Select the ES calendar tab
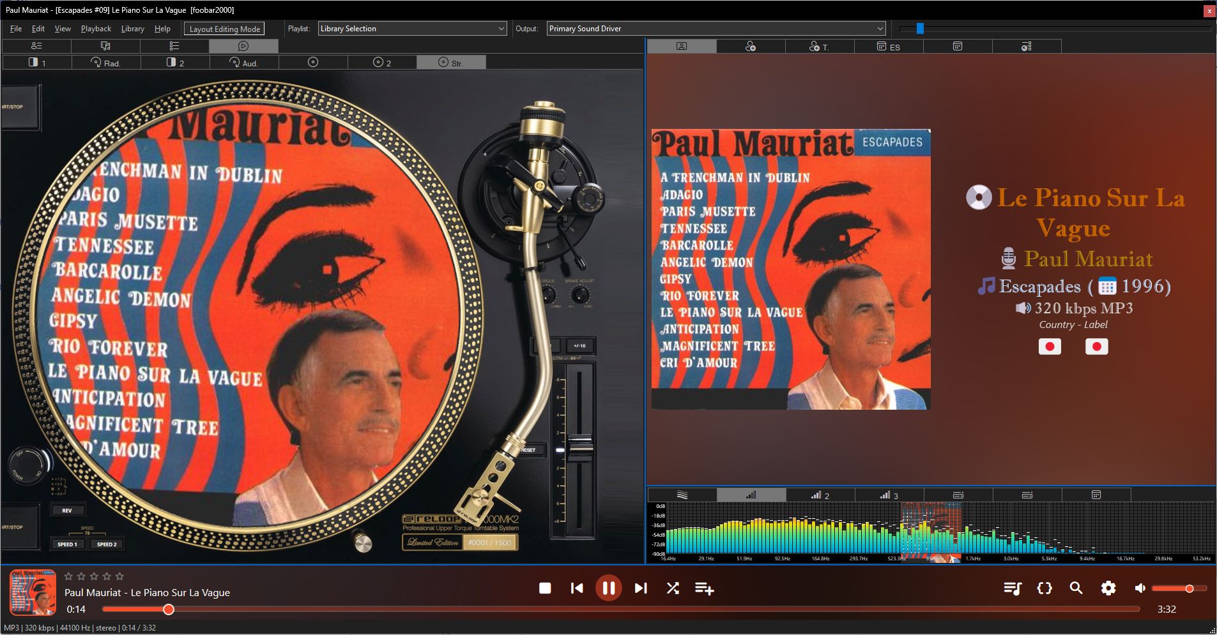1217x635 pixels. click(889, 47)
